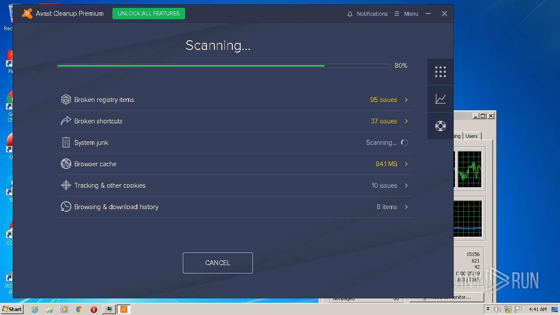This screenshot has height=315, width=560.
Task: Click the '84.1 MB' browser cache value
Action: click(x=387, y=164)
